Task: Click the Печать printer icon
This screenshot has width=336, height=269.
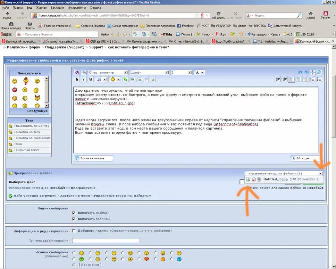Action: coord(29,26)
